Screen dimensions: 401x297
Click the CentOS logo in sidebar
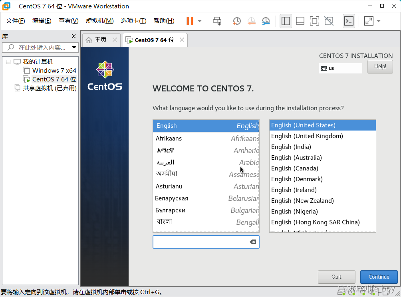click(105, 75)
